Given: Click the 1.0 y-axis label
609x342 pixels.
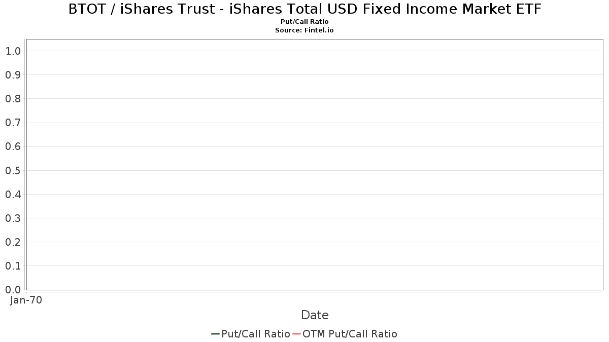Looking at the screenshot, I should click(x=13, y=51).
